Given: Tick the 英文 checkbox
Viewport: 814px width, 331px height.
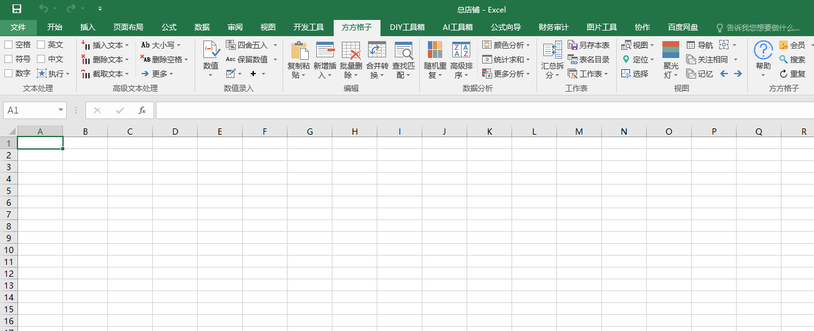Looking at the screenshot, I should coord(41,45).
